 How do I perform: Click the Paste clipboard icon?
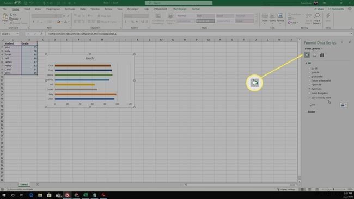5,17
